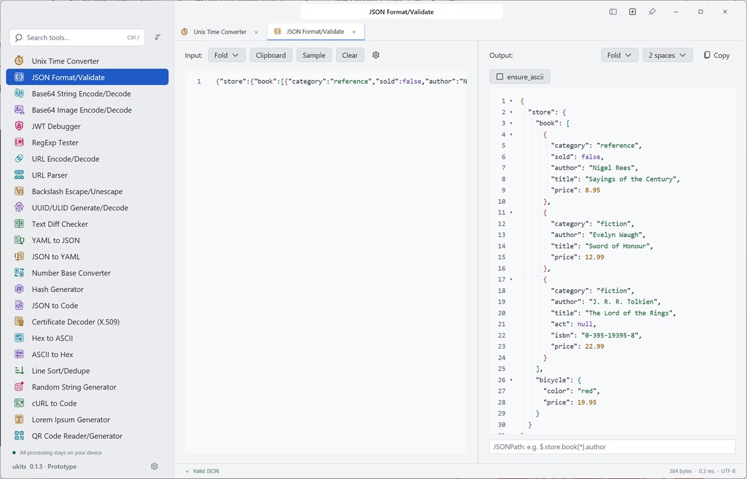Open input settings gear next to Clear
The height and width of the screenshot is (479, 747).
tap(376, 55)
